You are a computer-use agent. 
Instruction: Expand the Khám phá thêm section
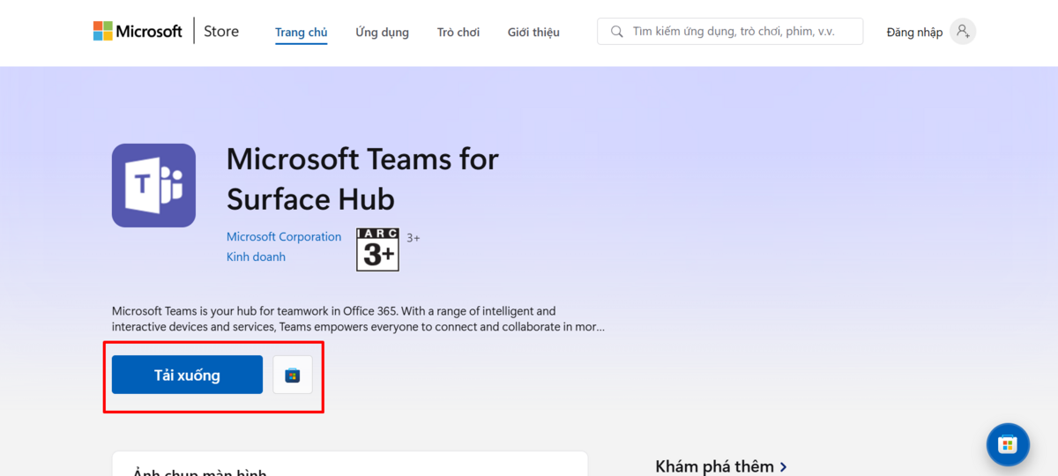(x=721, y=466)
